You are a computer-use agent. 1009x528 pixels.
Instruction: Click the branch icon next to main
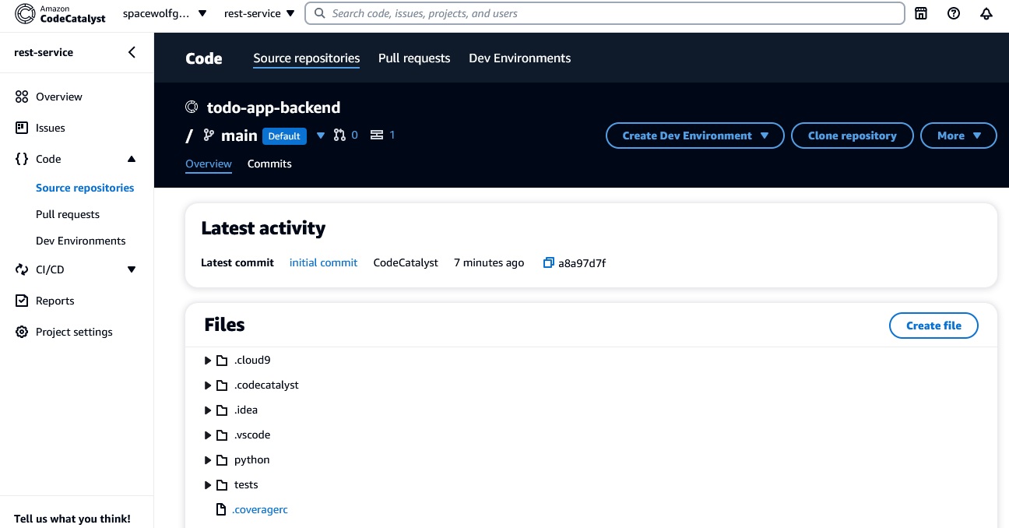pyautogui.click(x=209, y=136)
